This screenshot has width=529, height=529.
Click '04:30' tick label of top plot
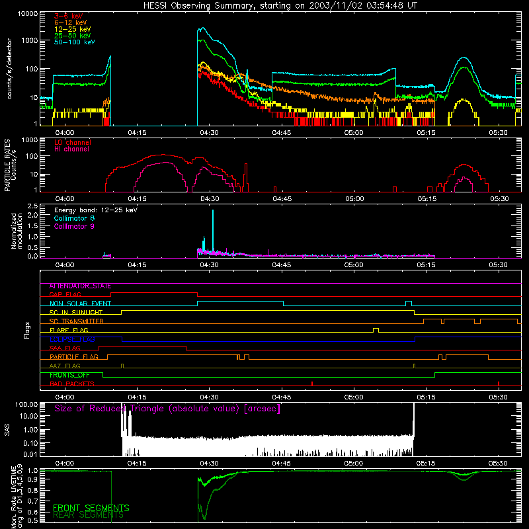tap(209, 133)
